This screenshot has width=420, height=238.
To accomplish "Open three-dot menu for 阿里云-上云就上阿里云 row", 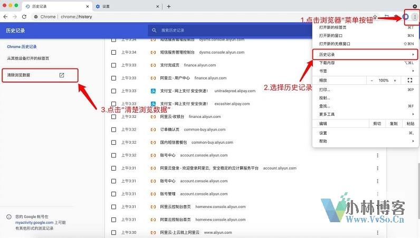I will point(377,233).
